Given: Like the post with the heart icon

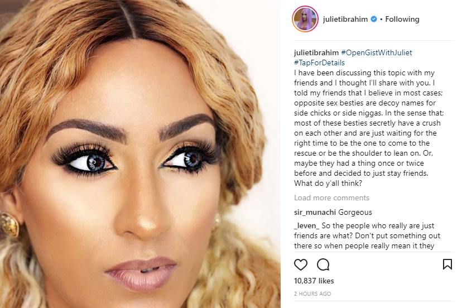Looking at the screenshot, I should (x=301, y=264).
